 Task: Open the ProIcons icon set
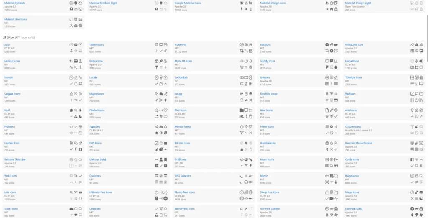pos(10,126)
